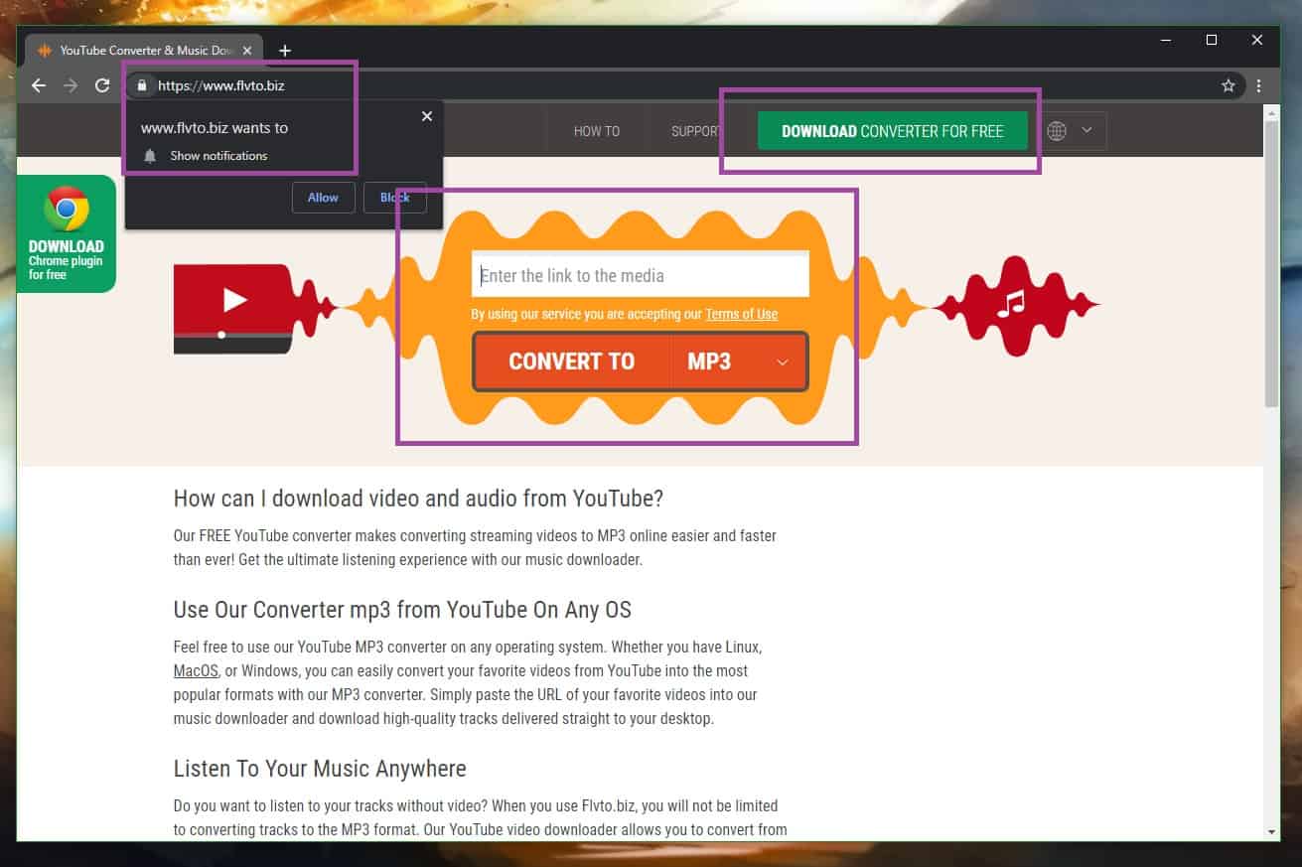The height and width of the screenshot is (867, 1302).
Task: Click the Download Chrome plugin banner
Action: pos(67,233)
